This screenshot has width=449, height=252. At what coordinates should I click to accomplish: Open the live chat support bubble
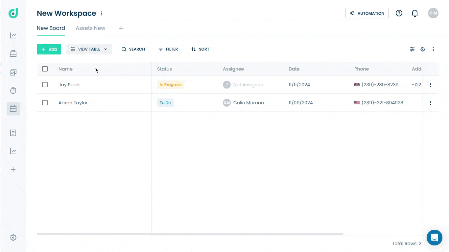click(434, 237)
